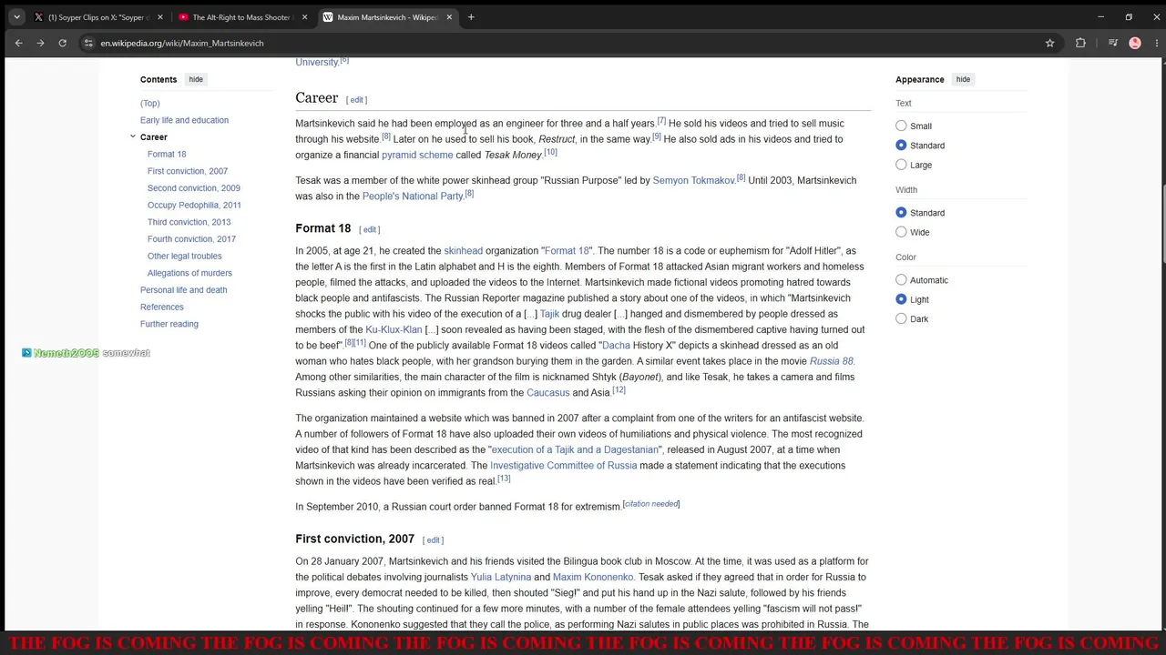Viewport: 1166px width, 655px height.
Task: Open the tab search dropdown arrow
Action: pyautogui.click(x=16, y=17)
